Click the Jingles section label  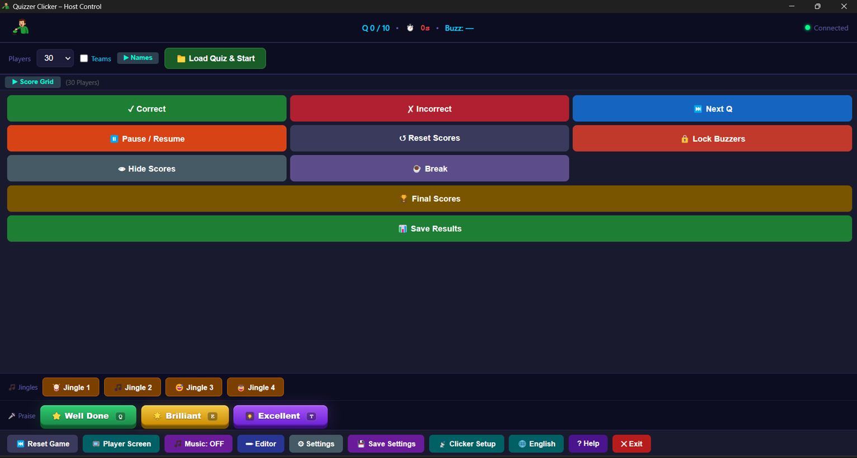23,387
